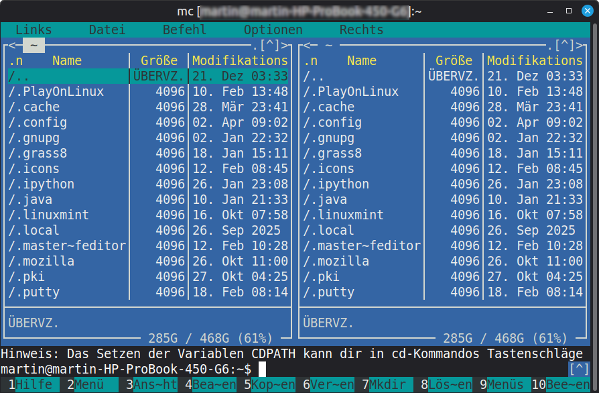Viewport: 599px width, 393px height.
Task: Click left panel's back arrow '<'
Action: (x=7, y=46)
